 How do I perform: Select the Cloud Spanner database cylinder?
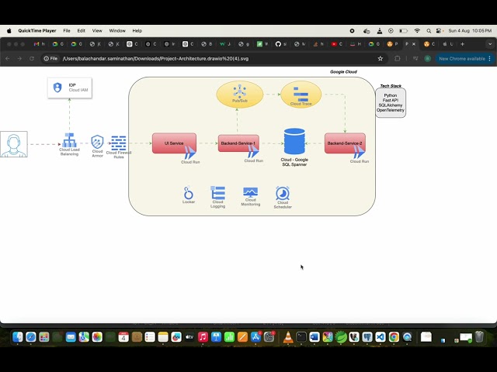click(x=294, y=141)
